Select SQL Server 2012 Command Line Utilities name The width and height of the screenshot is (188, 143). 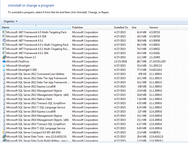tap(35, 74)
